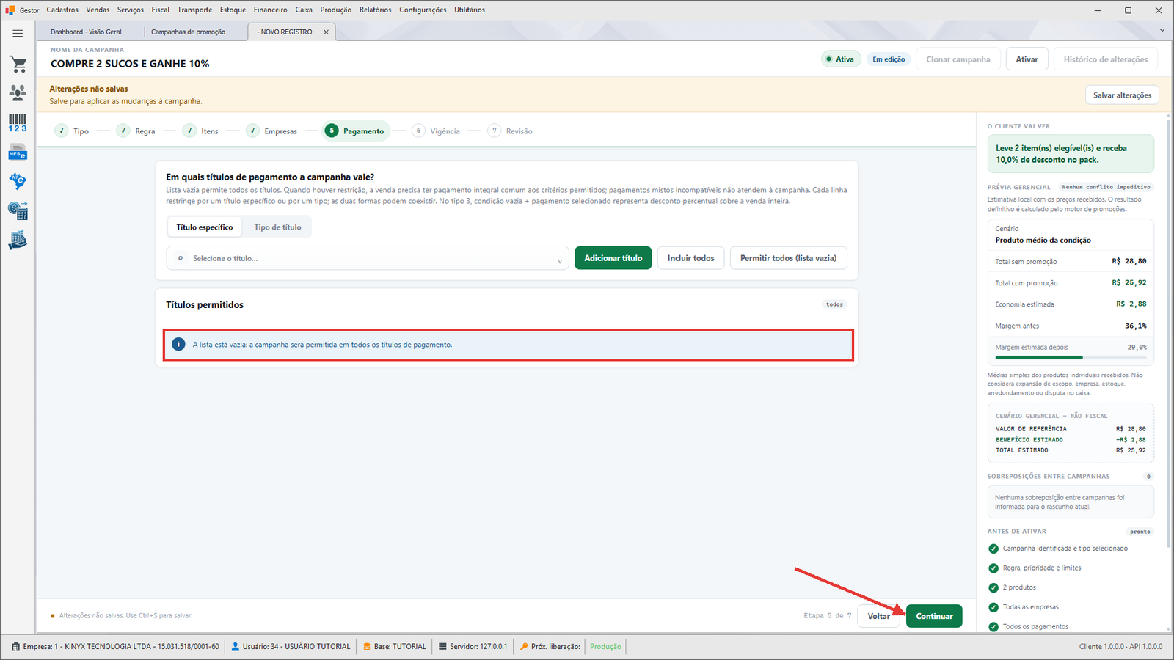Open the Relatórios menu
This screenshot has width=1174, height=660.
[x=375, y=10]
